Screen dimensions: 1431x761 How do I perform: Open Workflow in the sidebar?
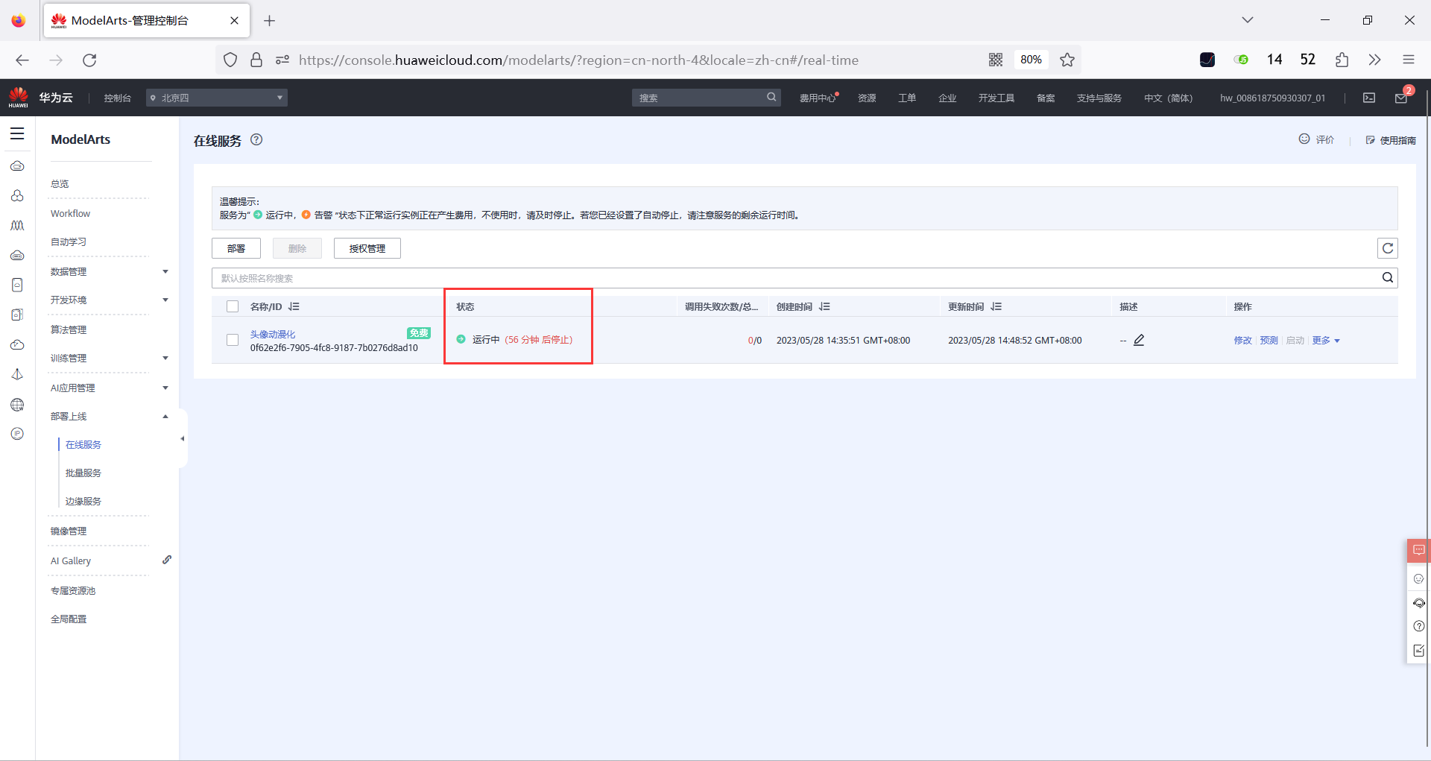tap(70, 213)
